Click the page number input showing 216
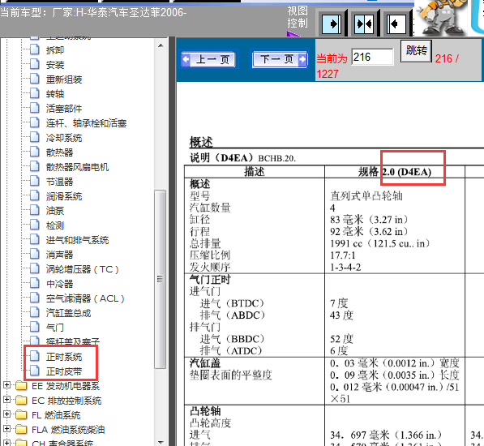Image resolution: width=484 pixels, height=446 pixels. tap(373, 57)
